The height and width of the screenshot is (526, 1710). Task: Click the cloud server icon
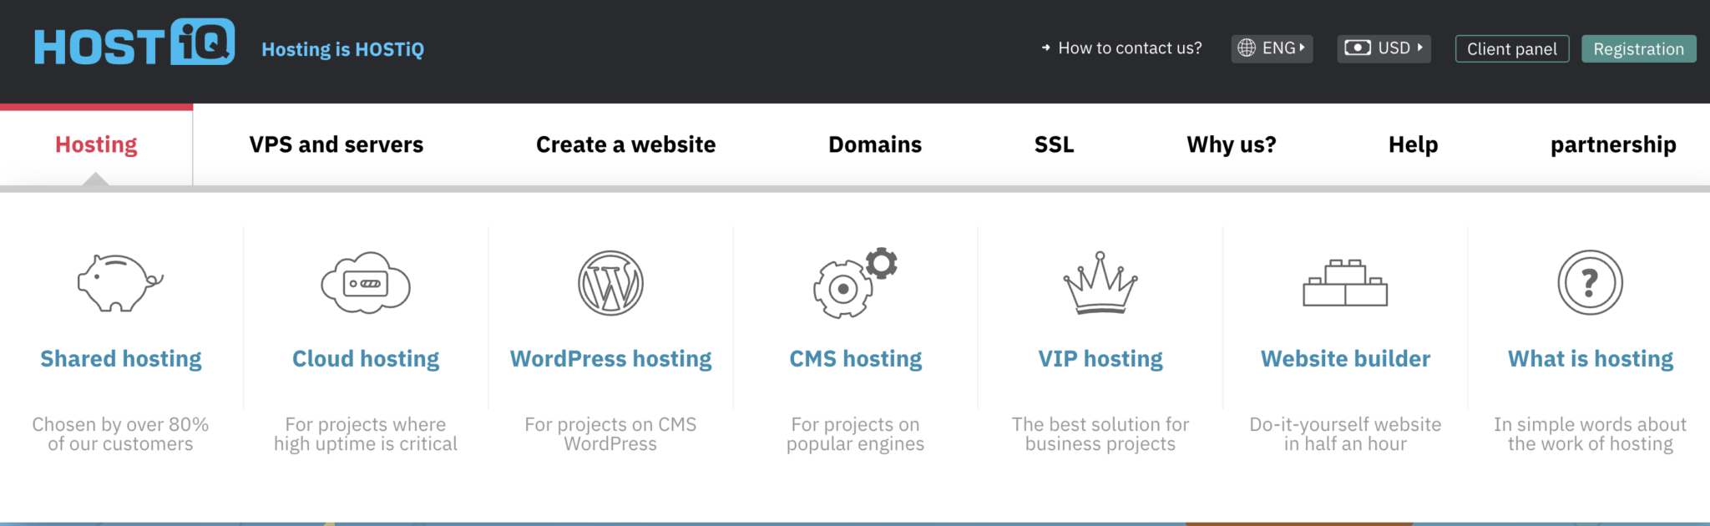pos(366,283)
